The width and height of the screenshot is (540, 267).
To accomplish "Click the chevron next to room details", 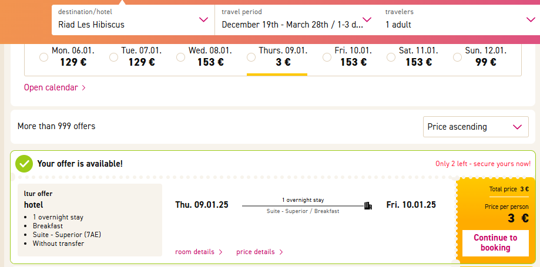I will [x=221, y=252].
